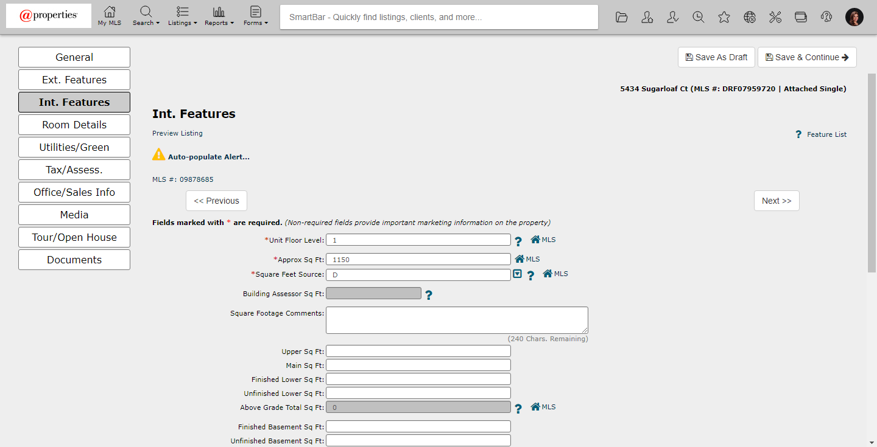The width and height of the screenshot is (877, 447).
Task: Click Save & Continue button
Action: click(x=807, y=57)
